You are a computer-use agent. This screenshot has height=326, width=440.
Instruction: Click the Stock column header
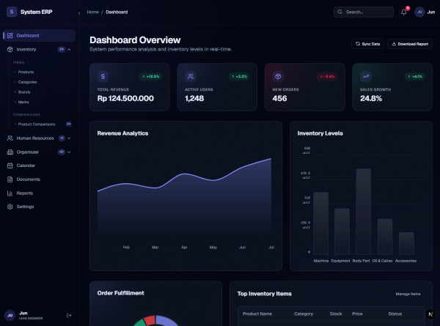336,314
